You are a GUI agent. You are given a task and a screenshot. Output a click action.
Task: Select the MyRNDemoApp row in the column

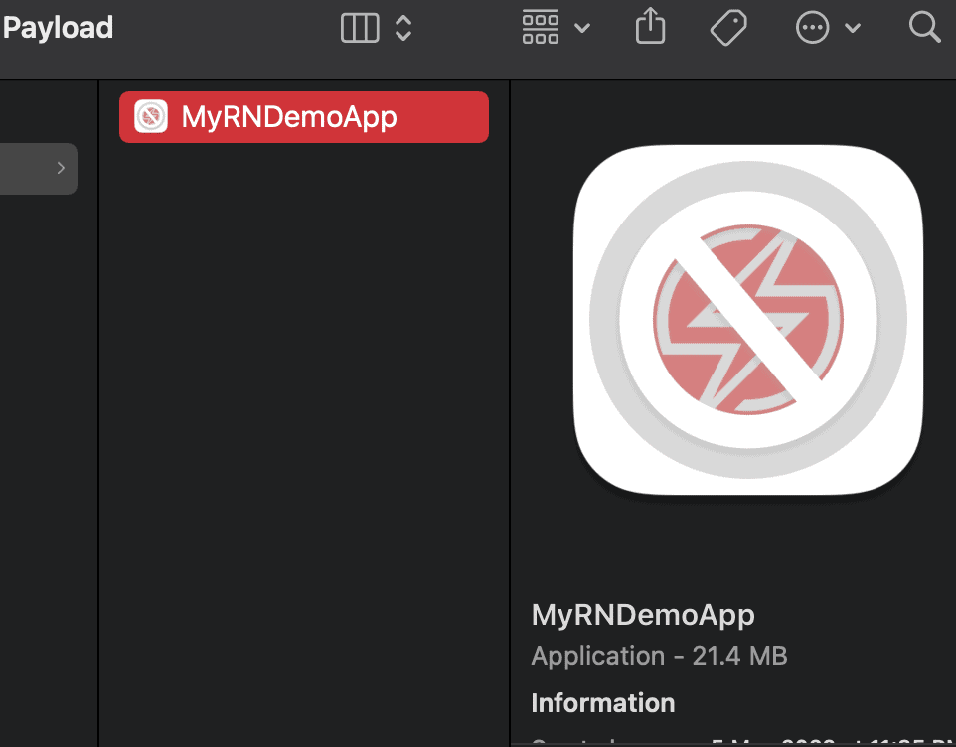pyautogui.click(x=304, y=117)
